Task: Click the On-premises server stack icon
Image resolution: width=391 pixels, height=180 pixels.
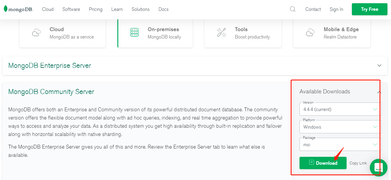Action: pos(134,33)
